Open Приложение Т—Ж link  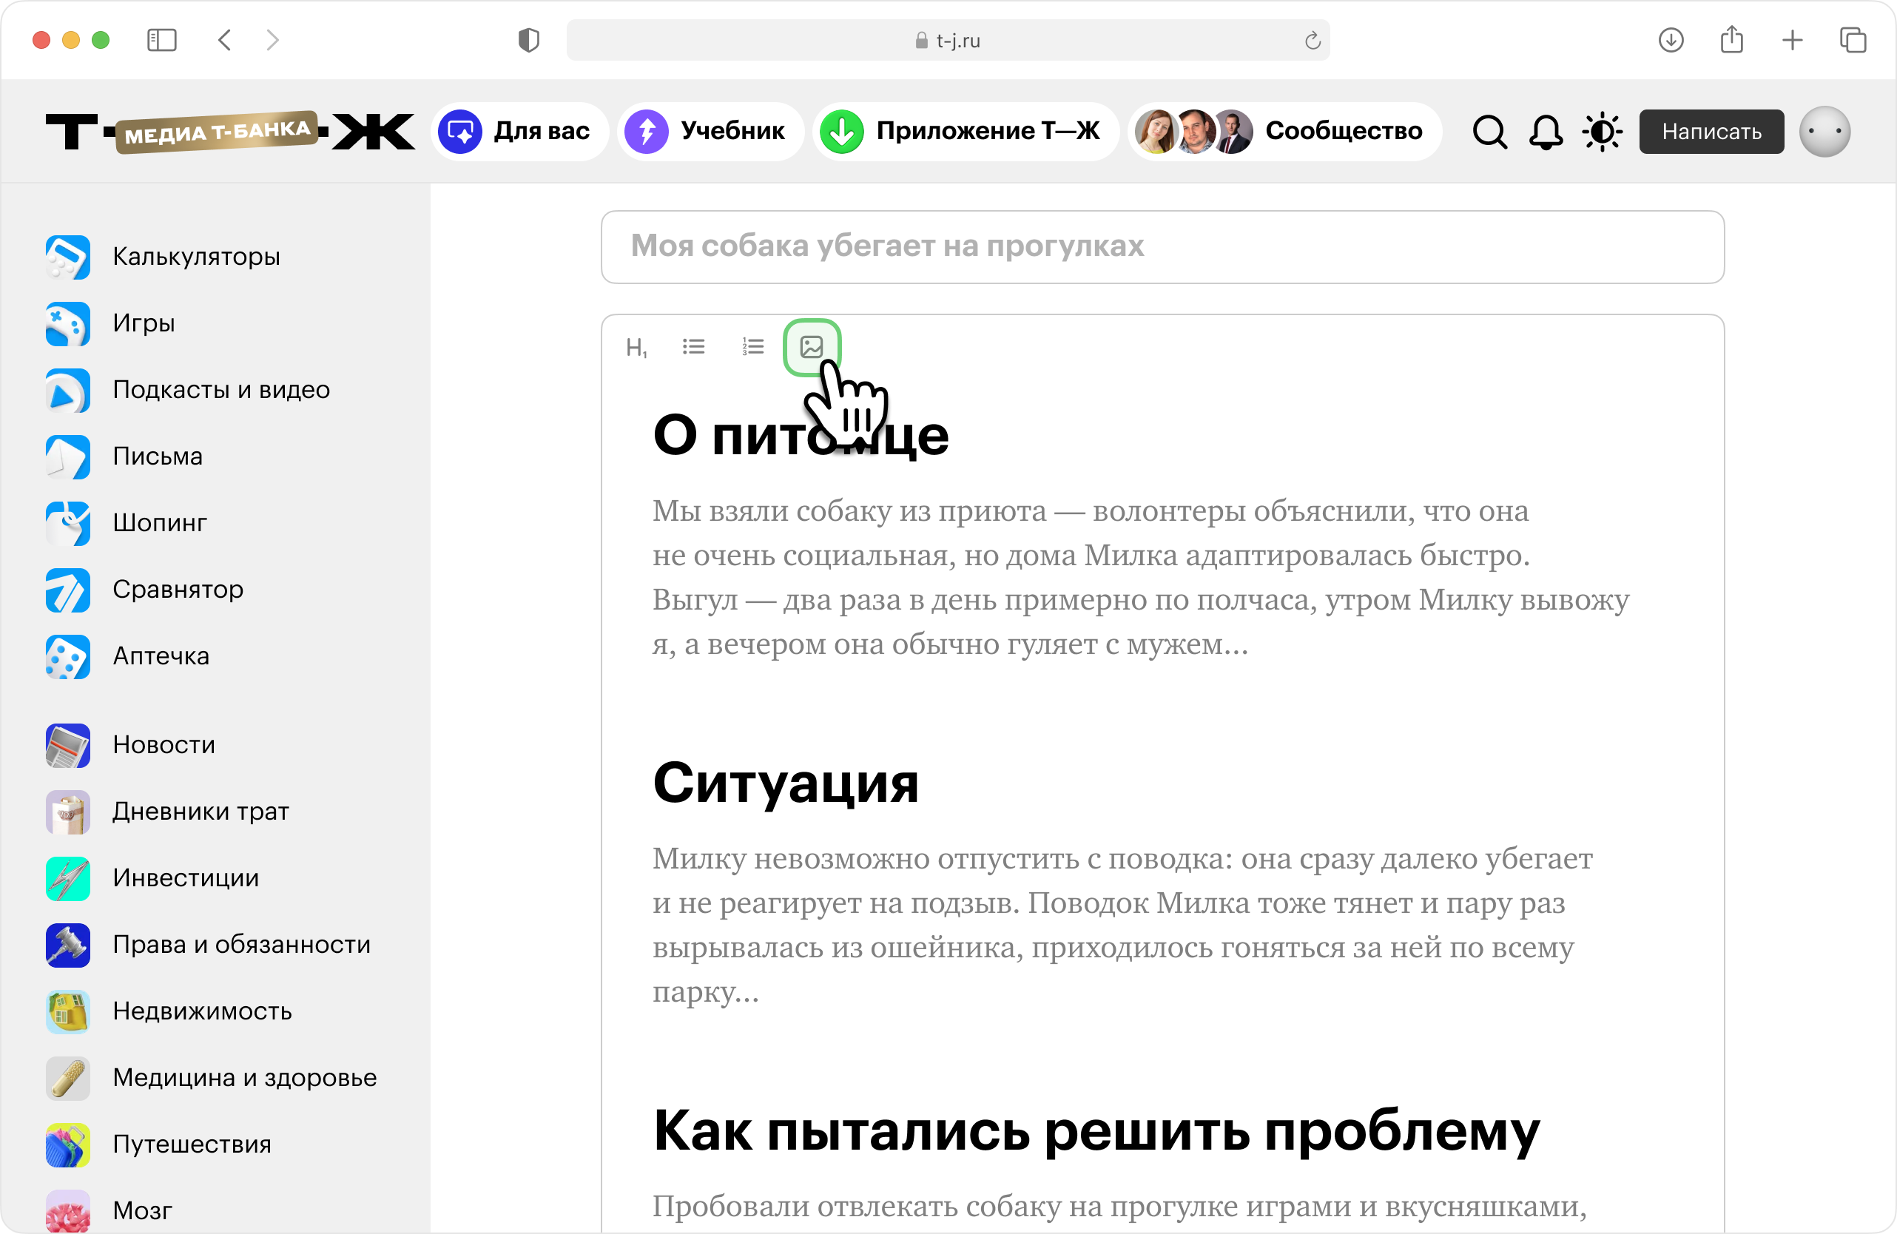(965, 132)
